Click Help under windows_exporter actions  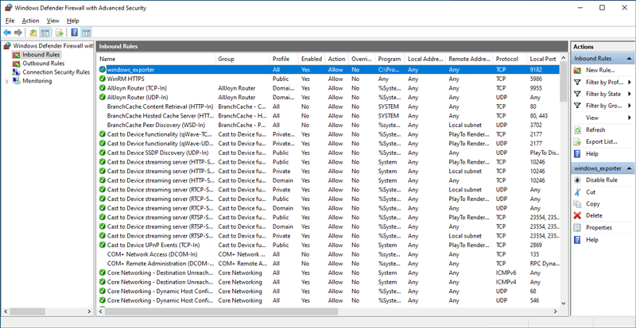(x=591, y=240)
